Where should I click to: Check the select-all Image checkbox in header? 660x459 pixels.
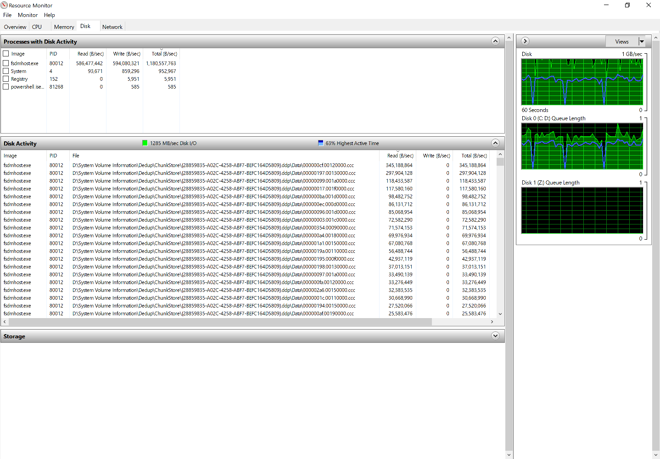[6, 54]
